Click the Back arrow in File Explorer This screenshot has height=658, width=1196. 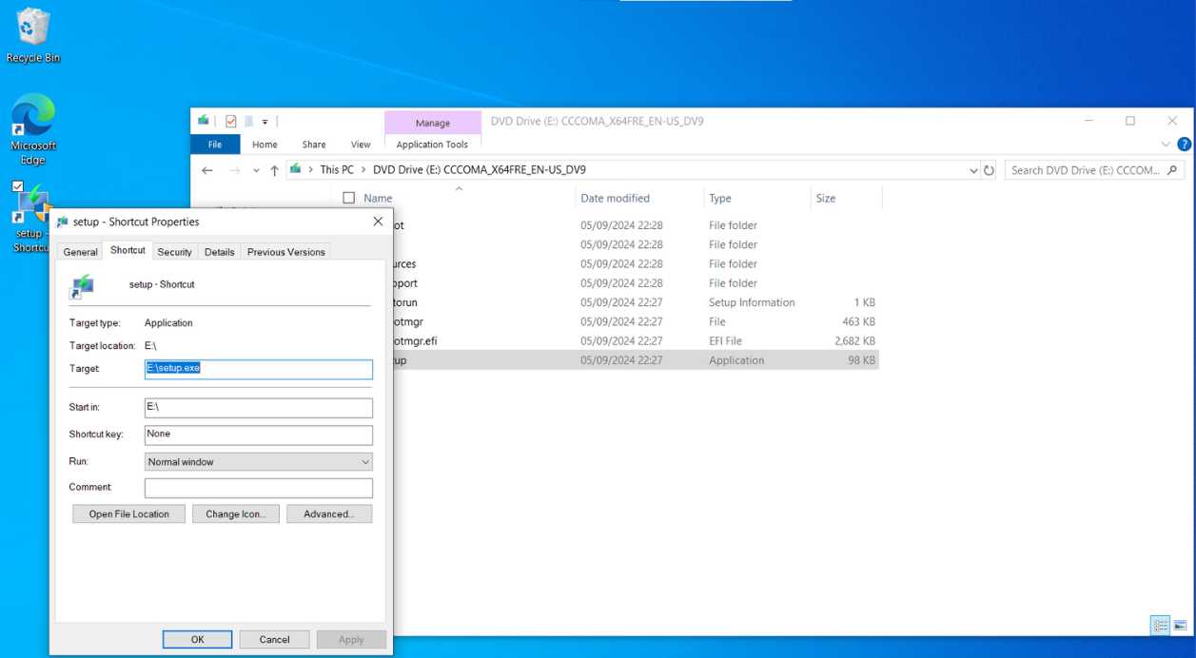pyautogui.click(x=207, y=170)
